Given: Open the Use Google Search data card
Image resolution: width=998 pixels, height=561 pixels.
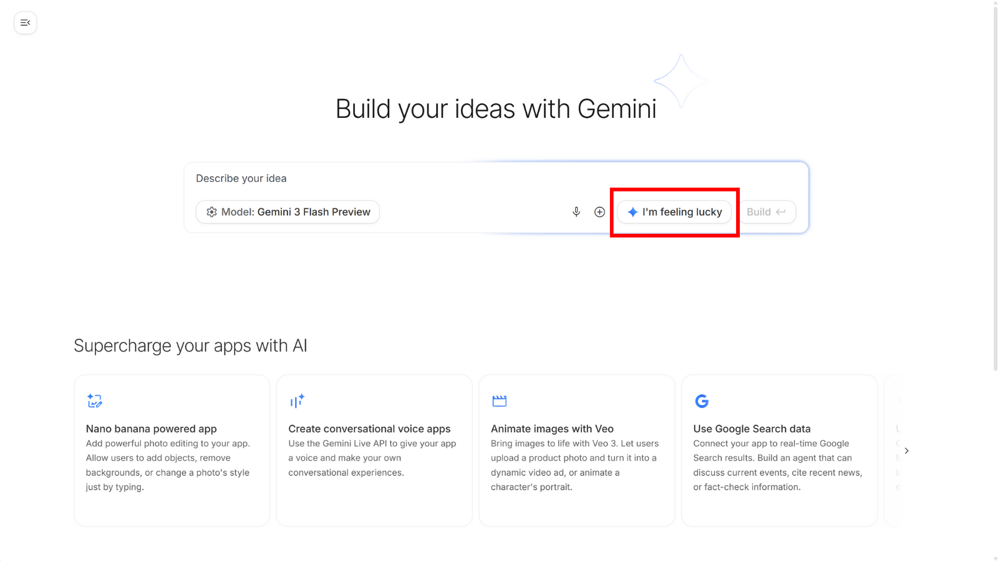Looking at the screenshot, I should coord(779,450).
